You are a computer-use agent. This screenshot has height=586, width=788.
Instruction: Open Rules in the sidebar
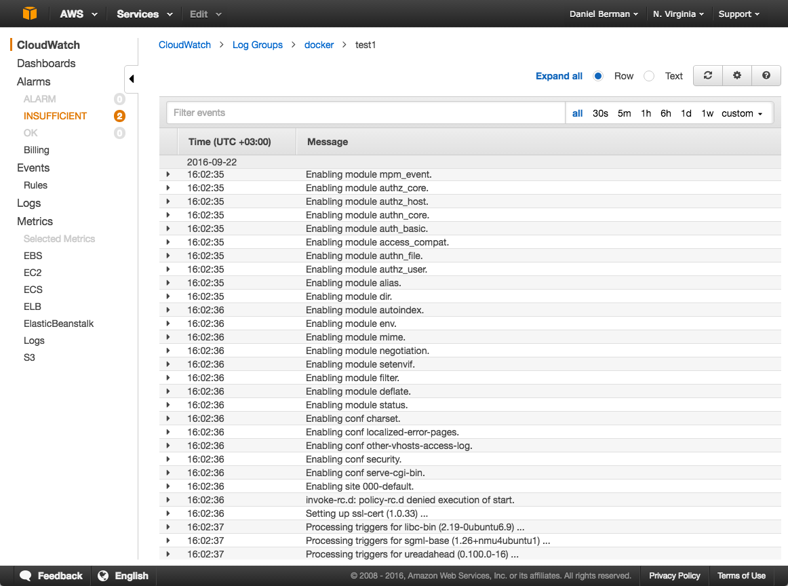click(35, 185)
